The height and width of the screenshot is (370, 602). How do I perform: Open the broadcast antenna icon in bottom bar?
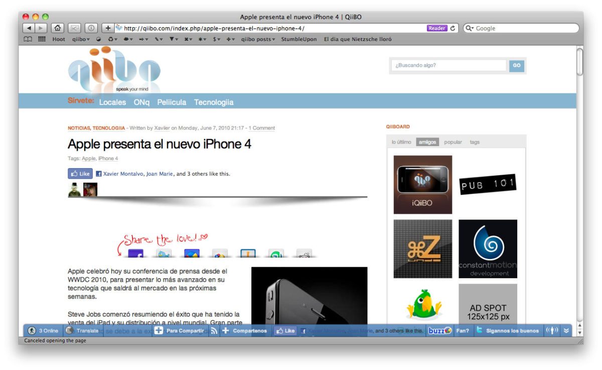tap(552, 331)
